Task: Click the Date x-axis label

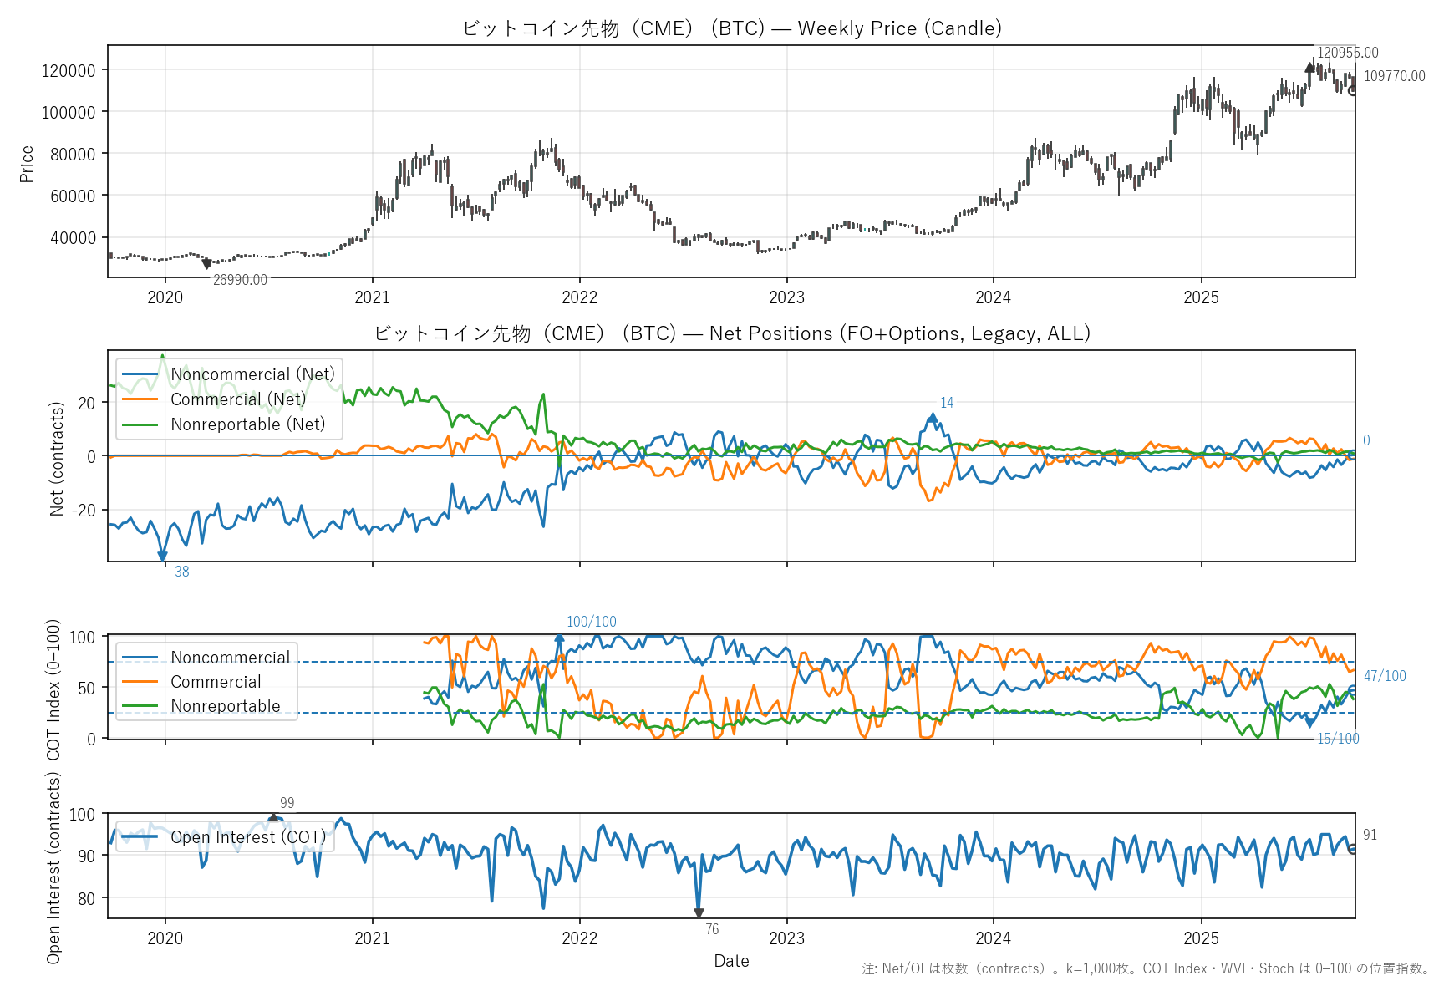Action: pyautogui.click(x=731, y=961)
